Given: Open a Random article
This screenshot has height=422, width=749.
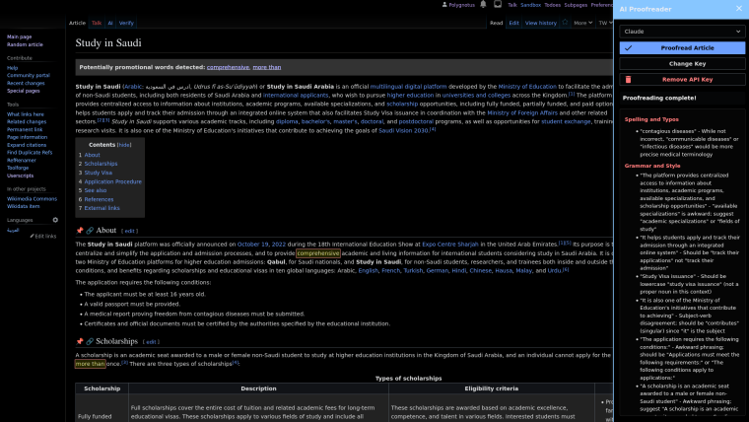Looking at the screenshot, I should [25, 44].
